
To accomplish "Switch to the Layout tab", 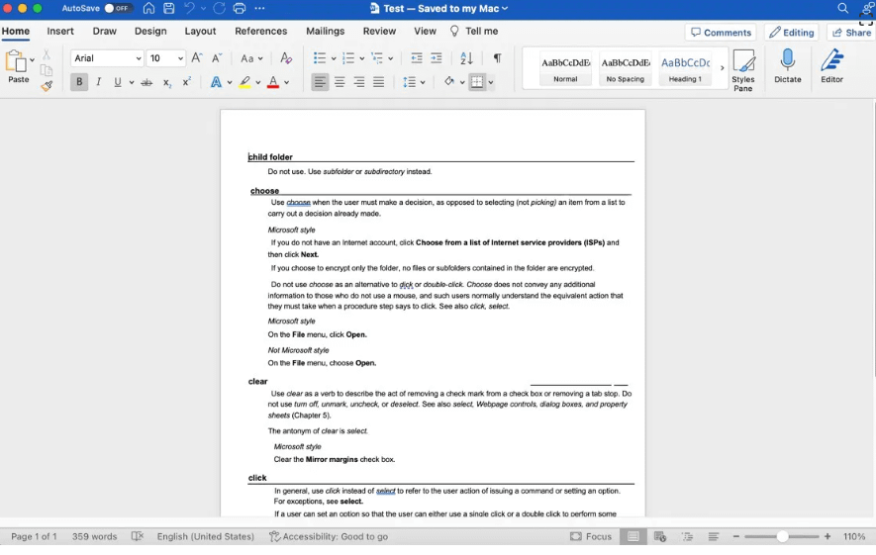I will coord(200,32).
